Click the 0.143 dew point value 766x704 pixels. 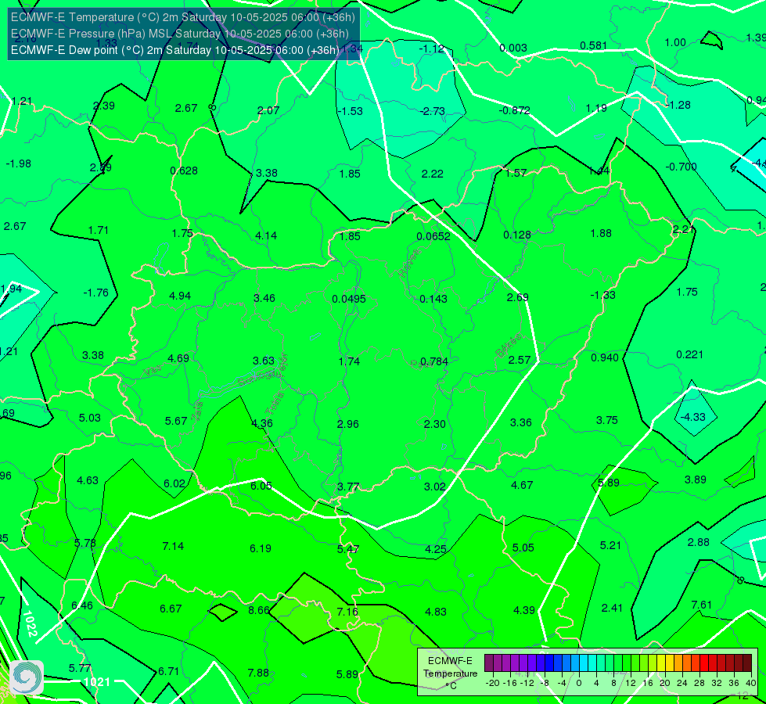tap(433, 299)
